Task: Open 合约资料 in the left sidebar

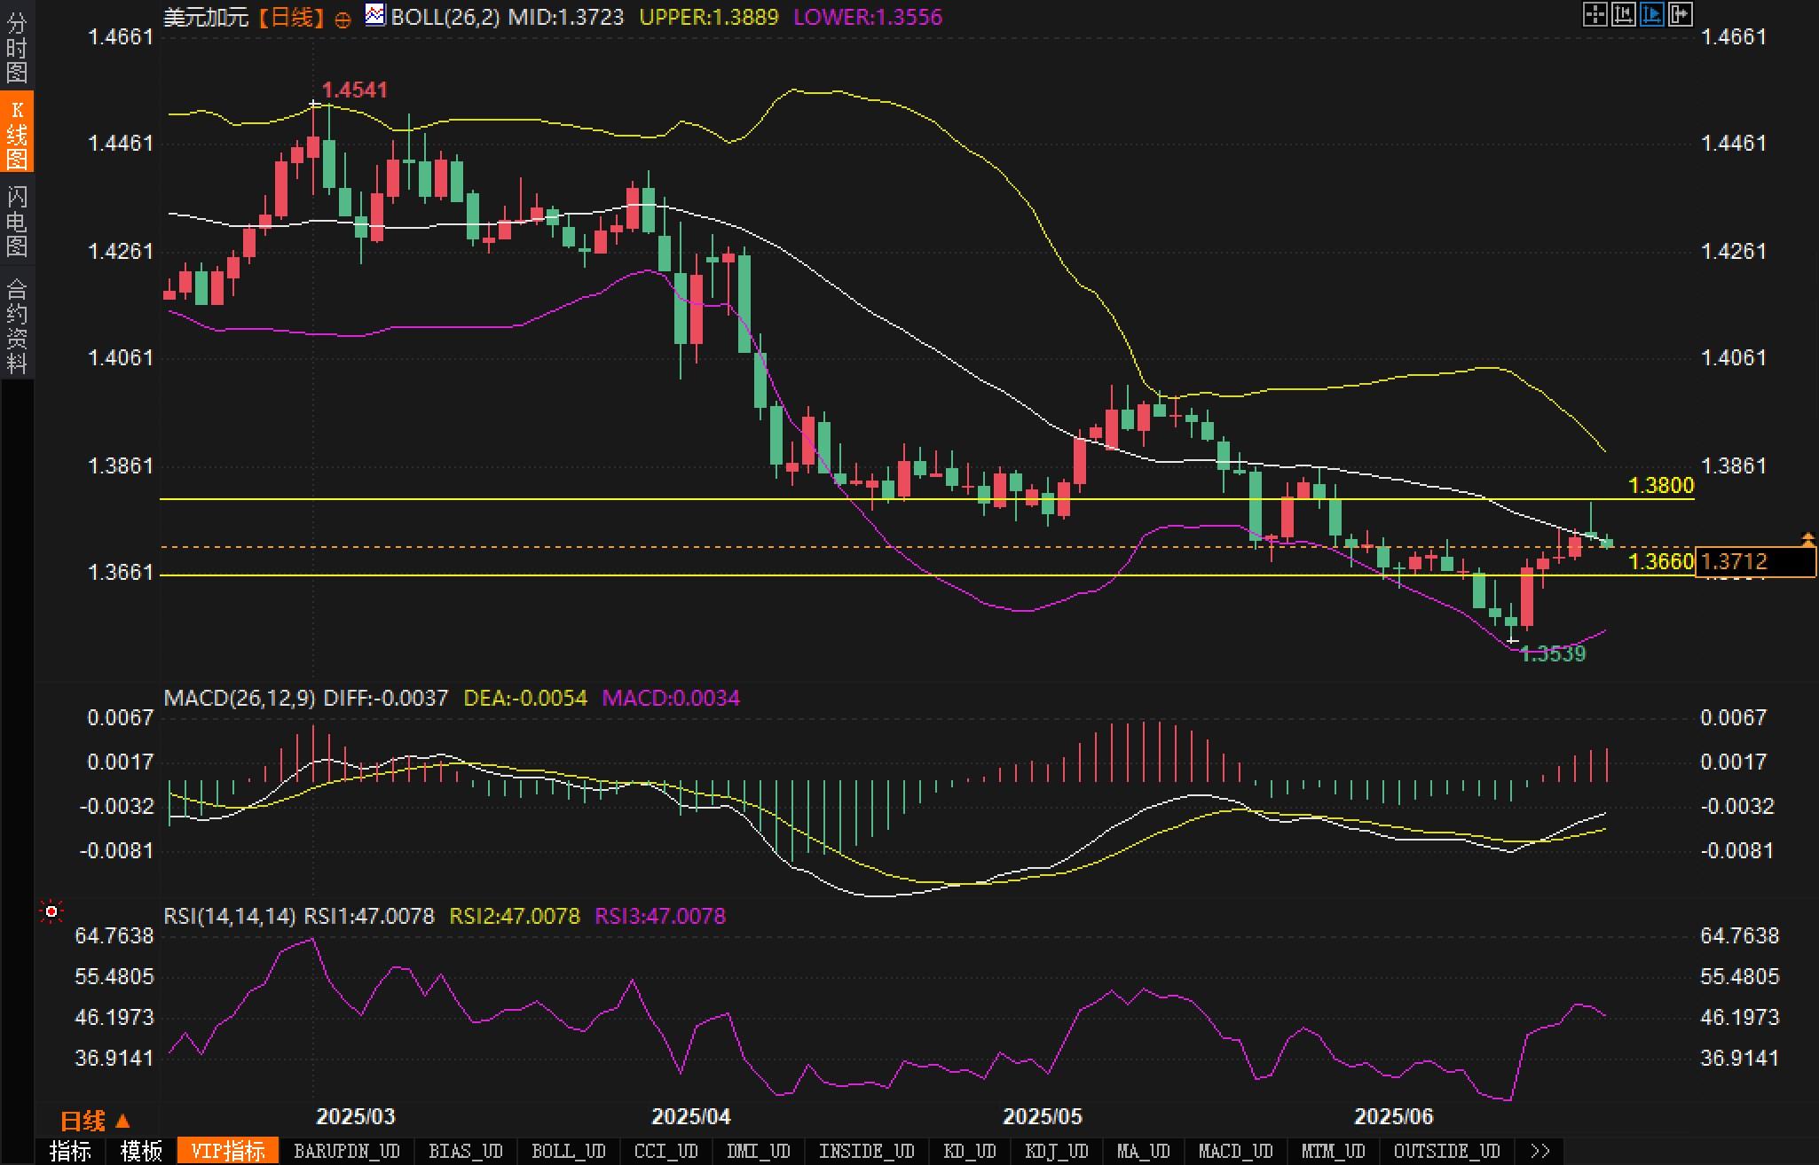Action: tap(17, 325)
